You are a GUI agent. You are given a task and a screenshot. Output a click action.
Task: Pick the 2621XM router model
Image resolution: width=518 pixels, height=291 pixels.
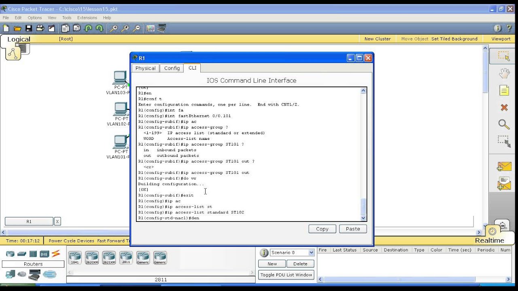click(x=109, y=258)
